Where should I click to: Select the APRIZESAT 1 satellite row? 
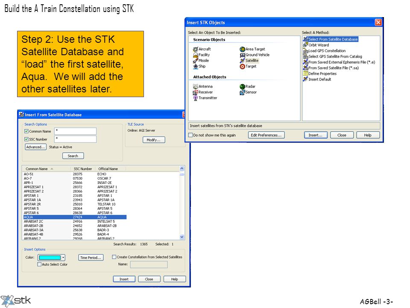click(75, 187)
